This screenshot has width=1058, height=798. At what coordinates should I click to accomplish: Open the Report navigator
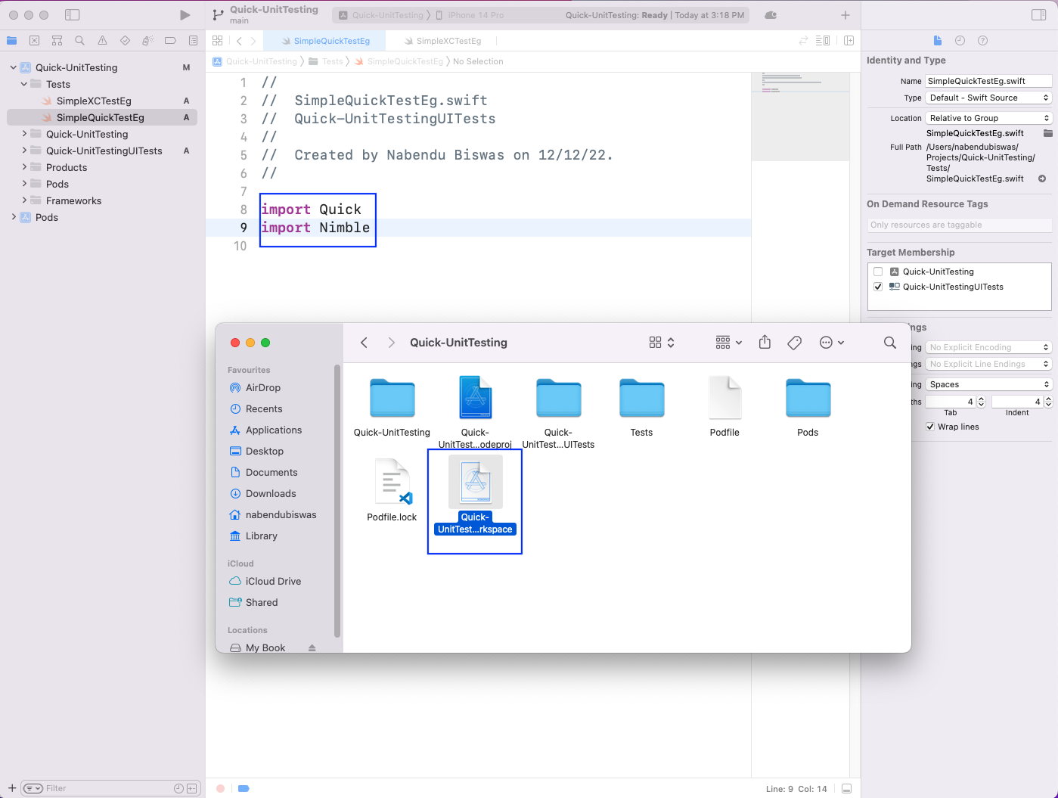[x=193, y=41]
